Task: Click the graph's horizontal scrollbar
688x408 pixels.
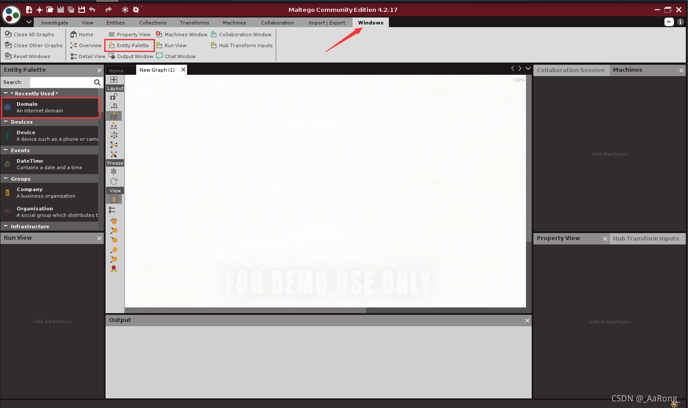Action: pos(245,310)
